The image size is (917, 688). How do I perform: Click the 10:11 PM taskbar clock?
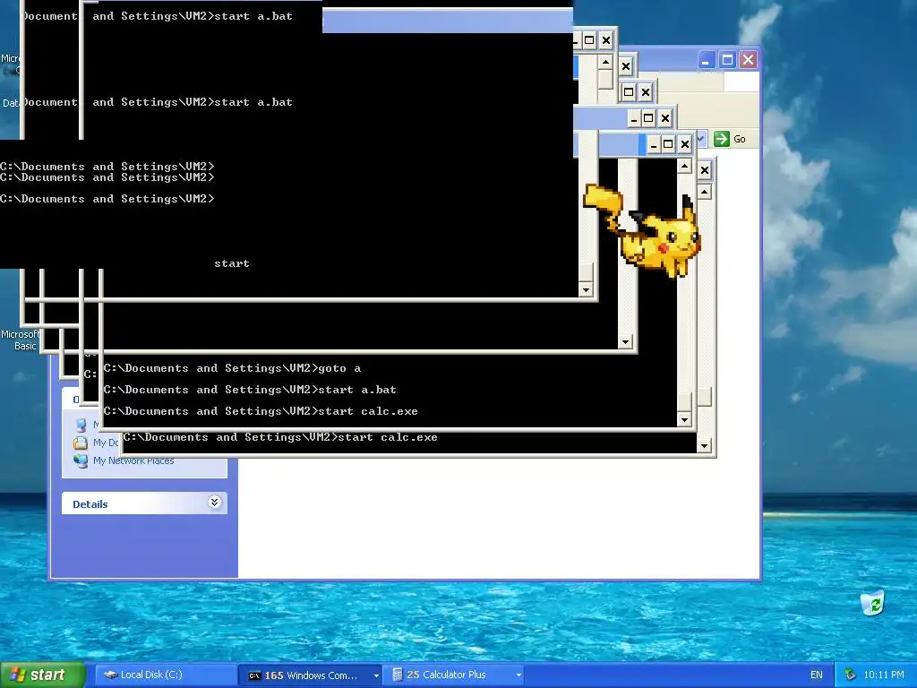[x=883, y=675]
